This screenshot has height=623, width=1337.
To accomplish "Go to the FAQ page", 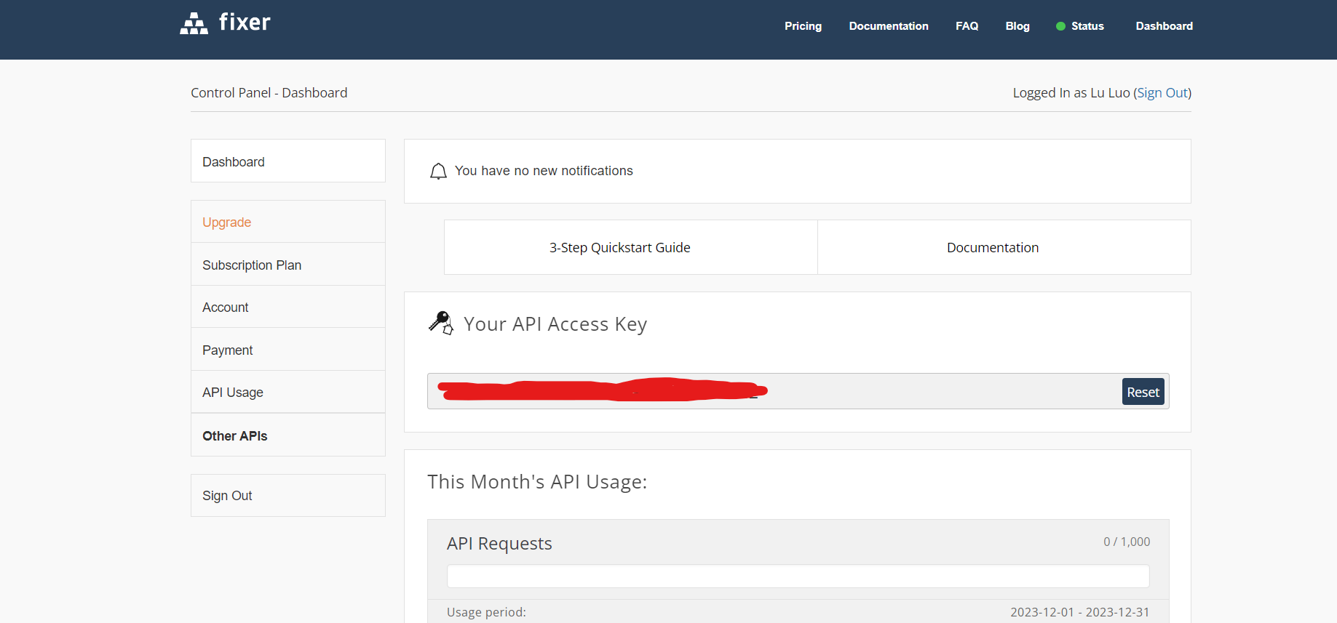I will tap(967, 26).
